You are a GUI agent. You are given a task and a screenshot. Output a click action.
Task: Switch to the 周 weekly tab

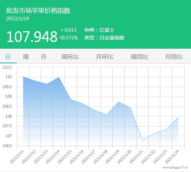pyautogui.click(x=26, y=57)
